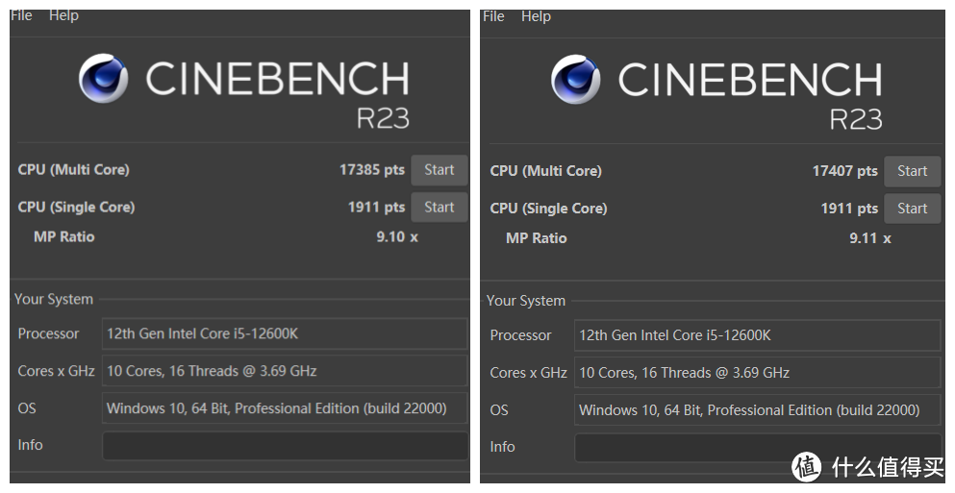This screenshot has height=493, width=955.
Task: Click R23 version text in left window
Action: point(383,118)
